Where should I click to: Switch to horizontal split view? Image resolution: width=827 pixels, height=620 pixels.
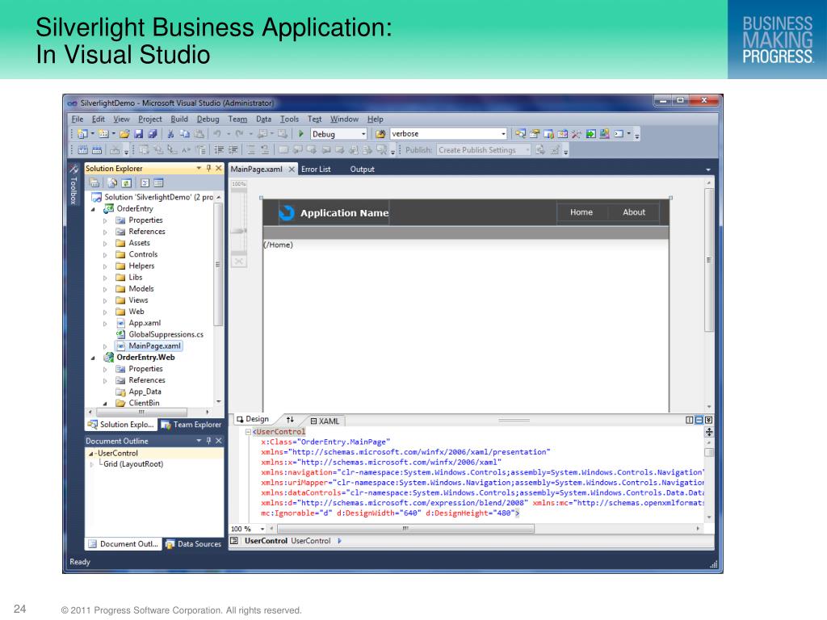[x=699, y=420]
